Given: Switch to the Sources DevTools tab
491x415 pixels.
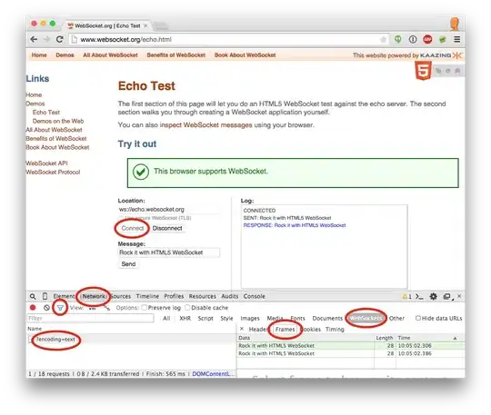Looking at the screenshot, I should [121, 296].
